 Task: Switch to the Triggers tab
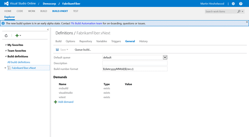116,41
